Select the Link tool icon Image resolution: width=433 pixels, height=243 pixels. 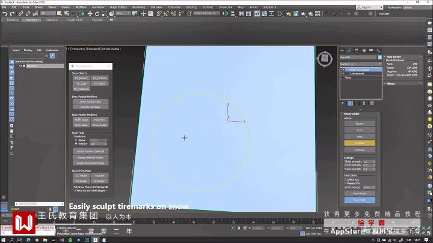20,13
